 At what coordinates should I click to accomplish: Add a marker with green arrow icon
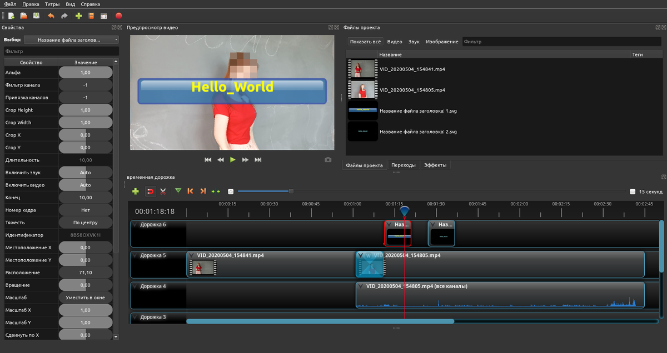(x=178, y=191)
